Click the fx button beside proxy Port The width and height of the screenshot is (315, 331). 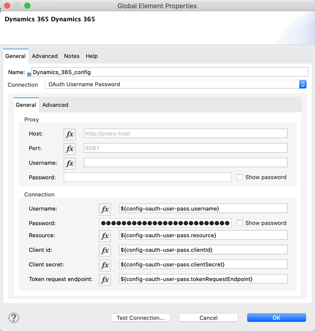pyautogui.click(x=70, y=149)
